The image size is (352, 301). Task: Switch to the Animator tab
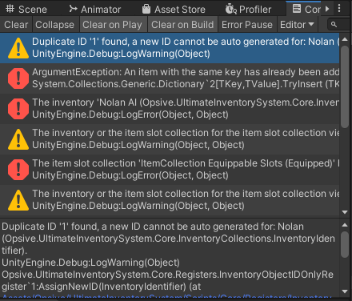[95, 10]
